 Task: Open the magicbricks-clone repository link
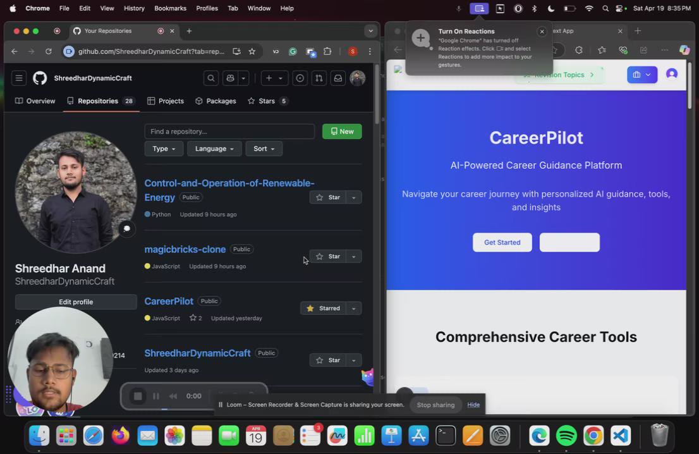(x=185, y=249)
